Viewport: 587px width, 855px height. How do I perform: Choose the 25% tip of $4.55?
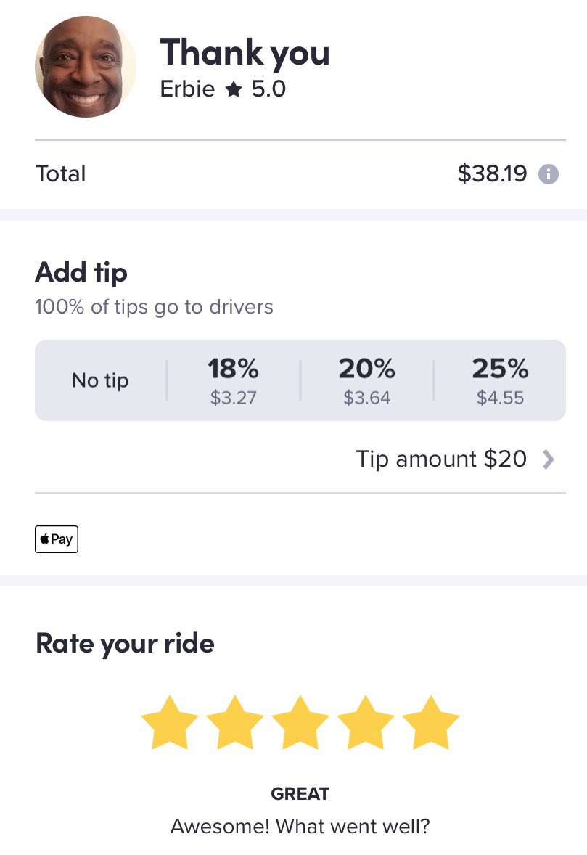click(500, 380)
